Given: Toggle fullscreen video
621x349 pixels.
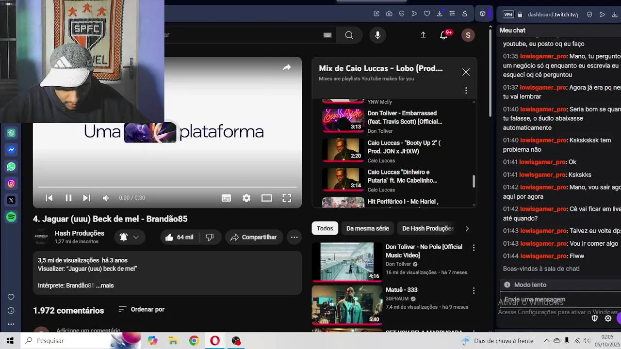Looking at the screenshot, I should 287,198.
